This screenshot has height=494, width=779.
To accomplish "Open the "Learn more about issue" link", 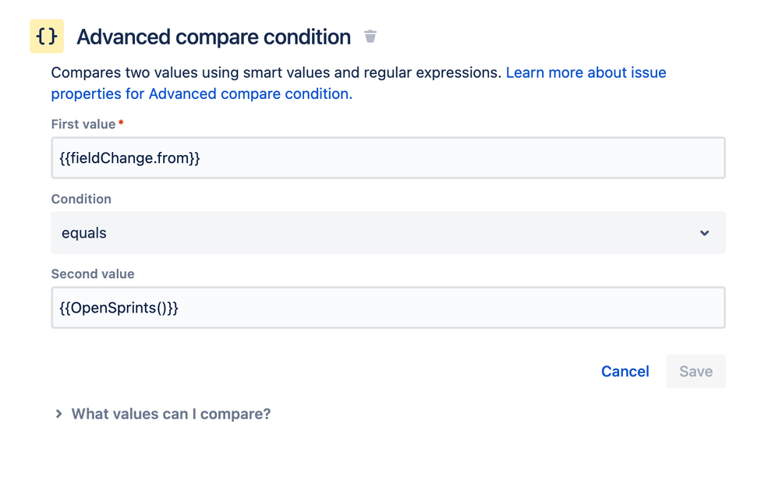I will (x=586, y=72).
